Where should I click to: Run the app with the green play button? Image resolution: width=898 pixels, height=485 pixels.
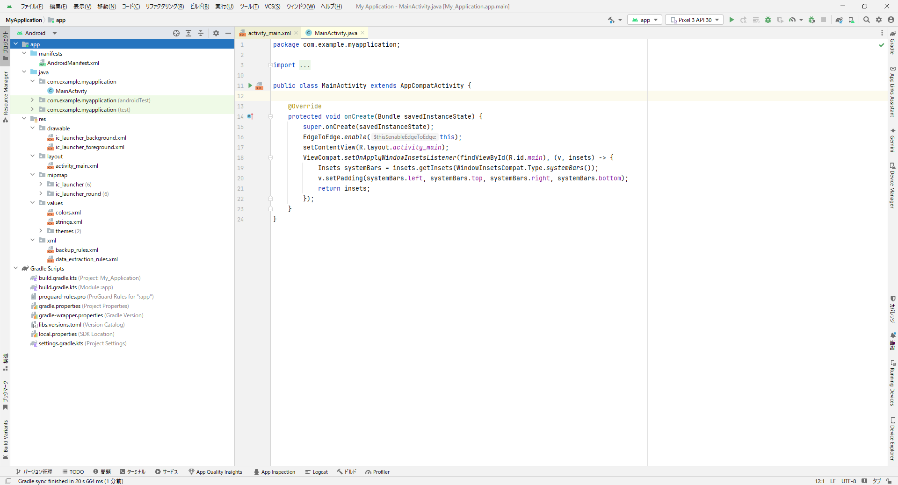[731, 20]
